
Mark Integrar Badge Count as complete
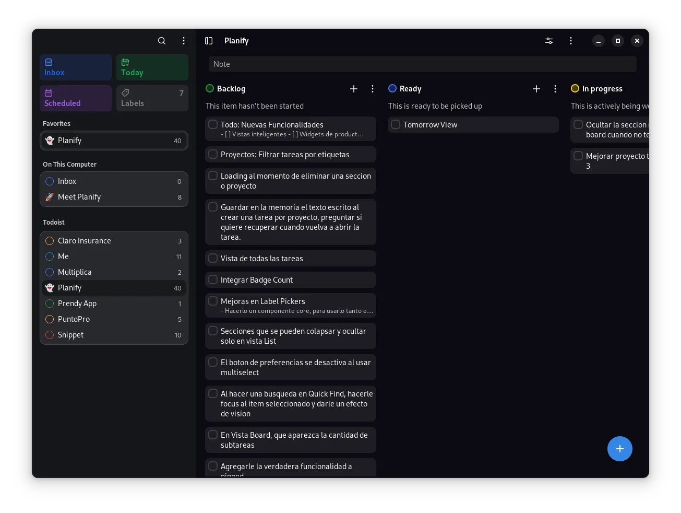point(213,280)
